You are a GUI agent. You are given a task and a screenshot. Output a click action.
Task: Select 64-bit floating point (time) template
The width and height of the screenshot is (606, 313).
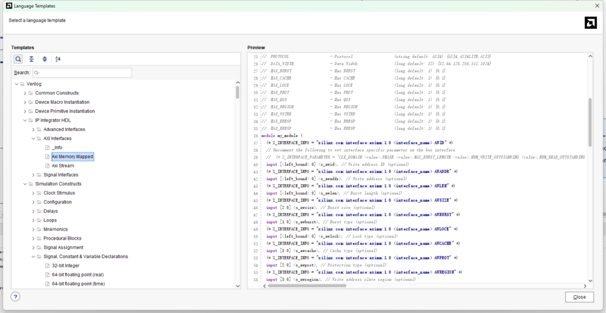coord(78,283)
